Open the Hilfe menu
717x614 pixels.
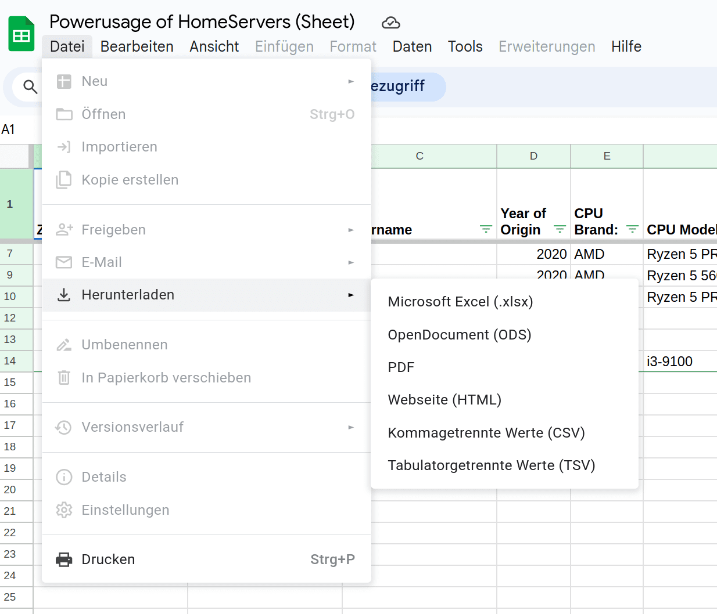[x=626, y=46]
